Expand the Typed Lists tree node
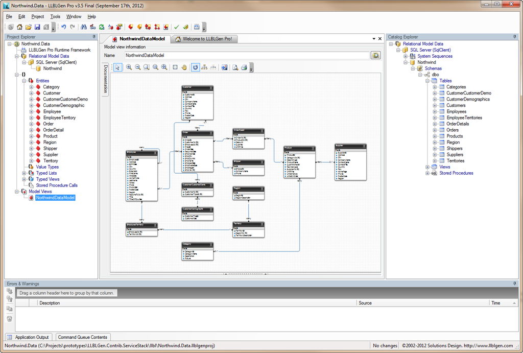523x353 pixels. click(24, 173)
